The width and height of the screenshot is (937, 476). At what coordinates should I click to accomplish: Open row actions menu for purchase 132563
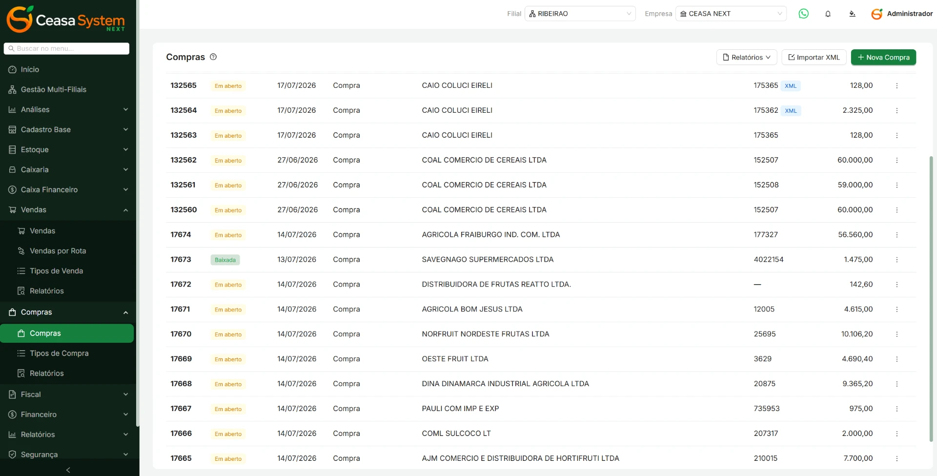click(x=896, y=135)
